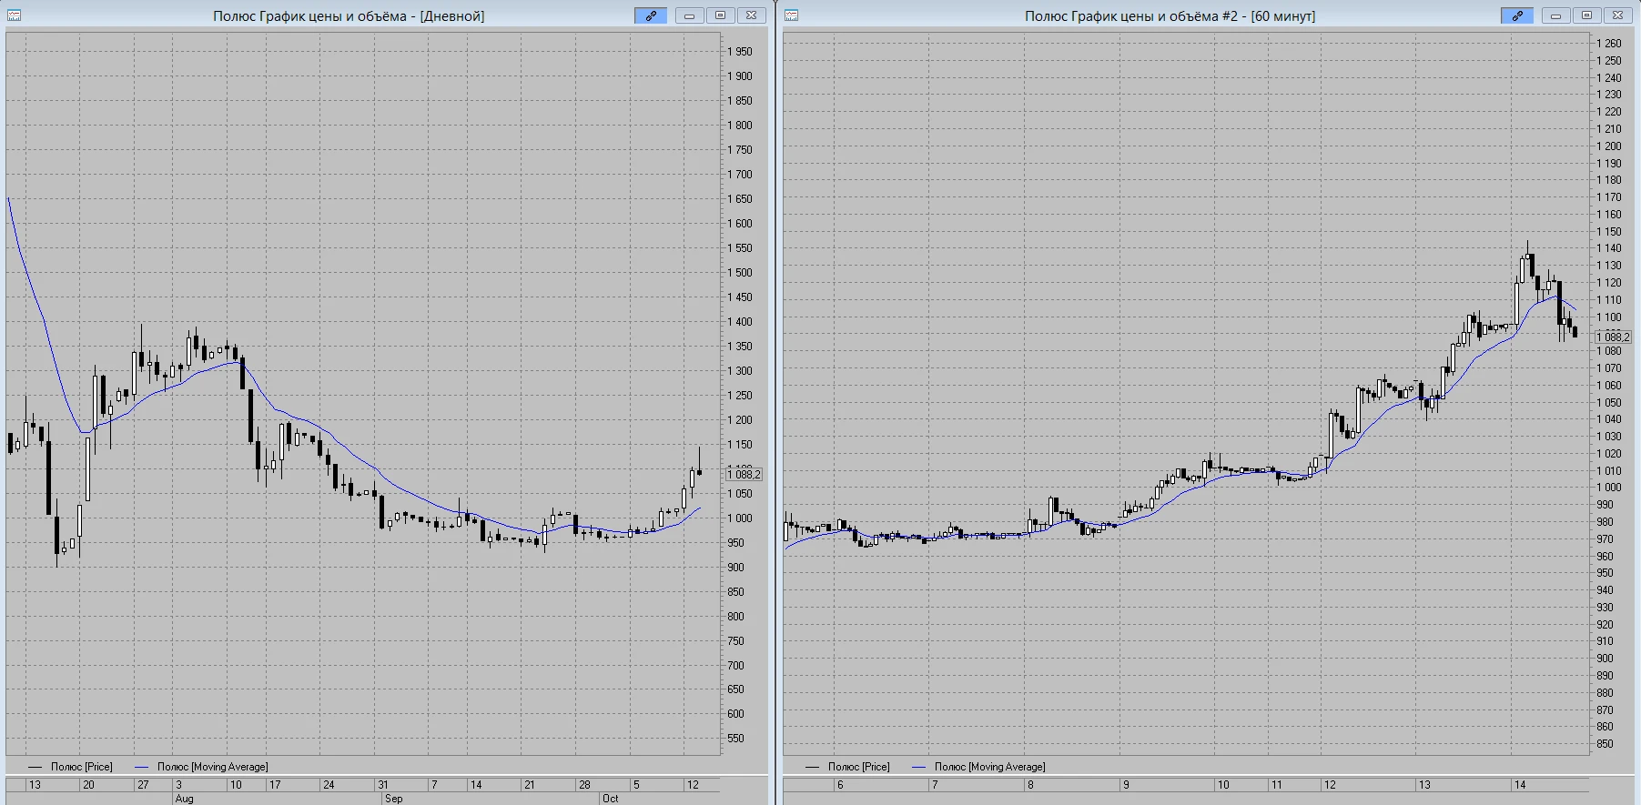Close the 60 минут chart window
The width and height of the screenshot is (1641, 805).
tap(1617, 15)
